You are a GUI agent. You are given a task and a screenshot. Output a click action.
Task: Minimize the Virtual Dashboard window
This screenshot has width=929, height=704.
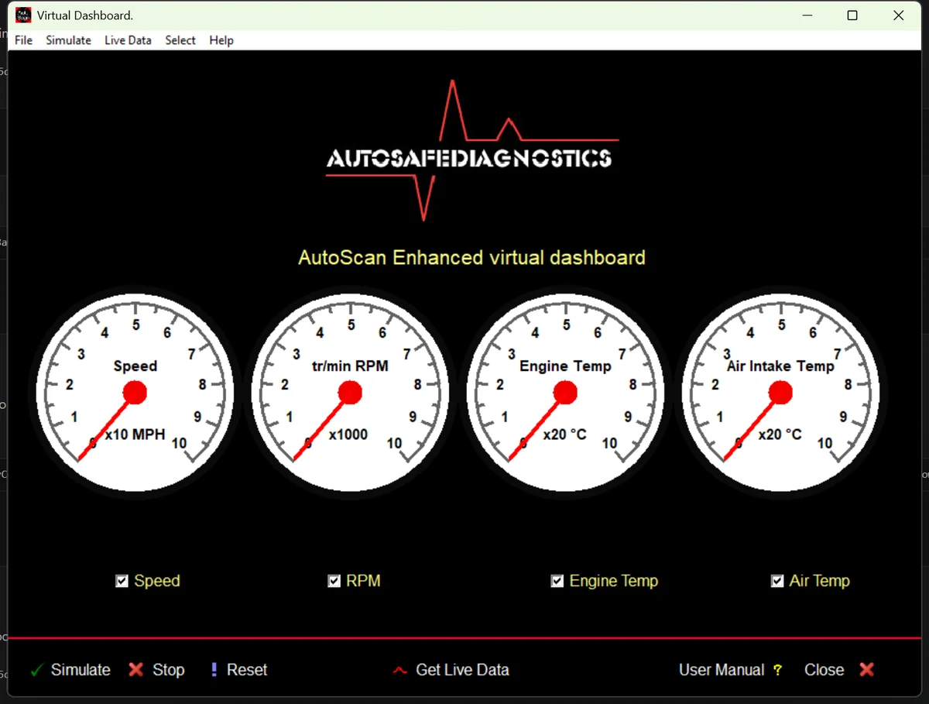[x=807, y=15]
